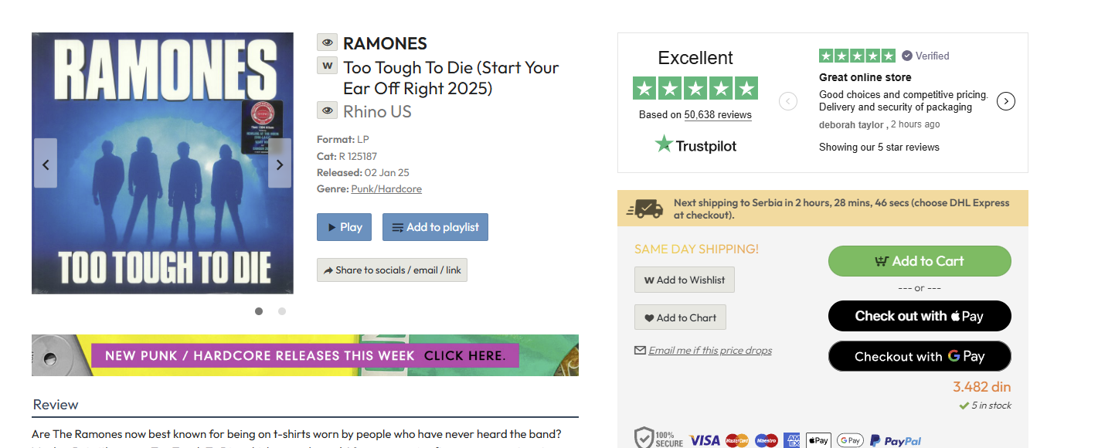The height and width of the screenshot is (448, 1115).
Task: Click the new punk releases banner
Action: pos(304,355)
